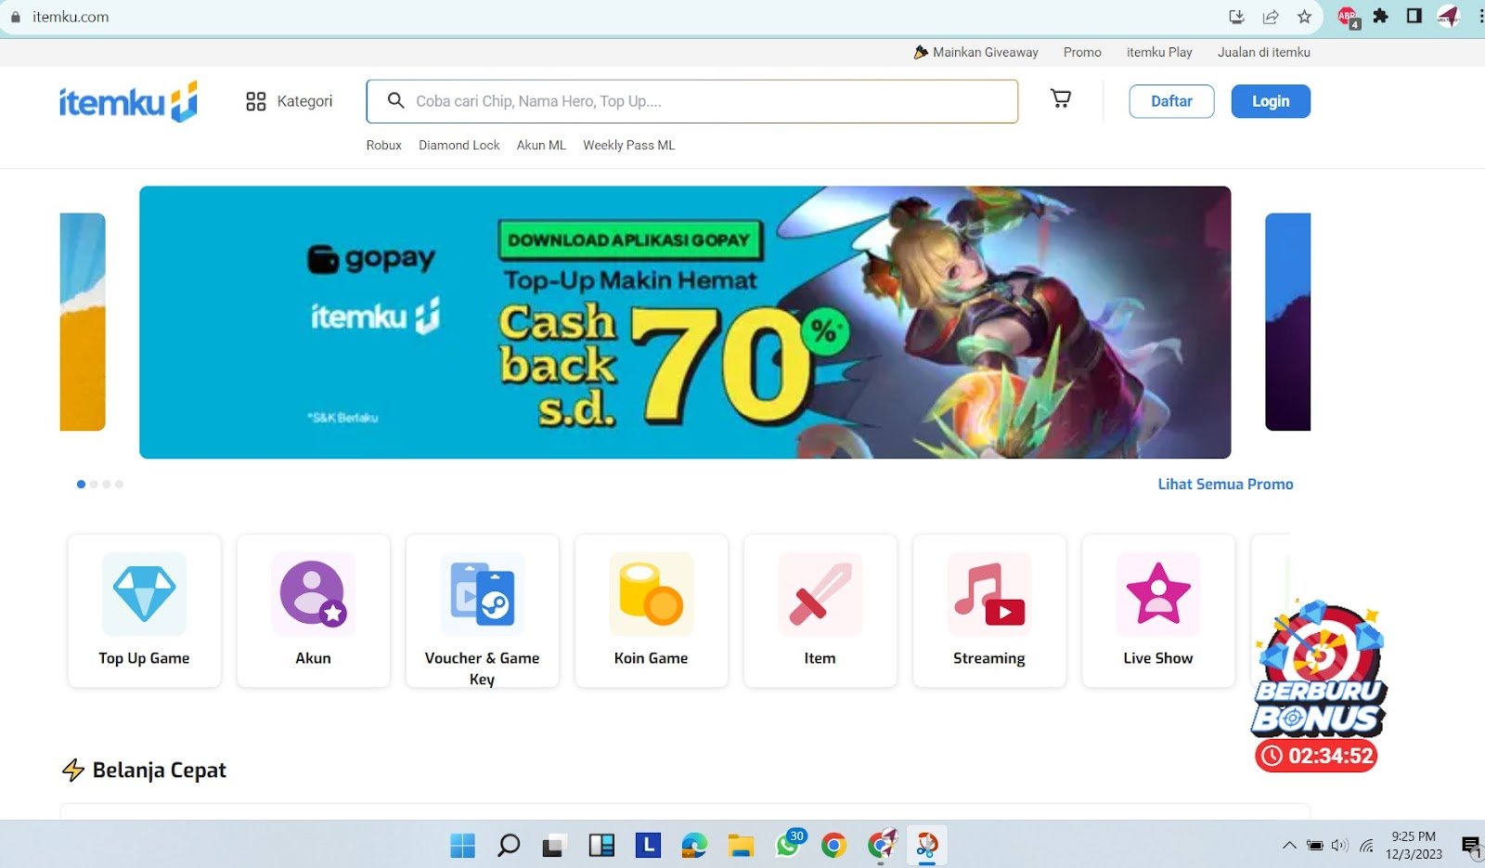
Task: Open Snipping Tool on the taskbar
Action: [926, 845]
